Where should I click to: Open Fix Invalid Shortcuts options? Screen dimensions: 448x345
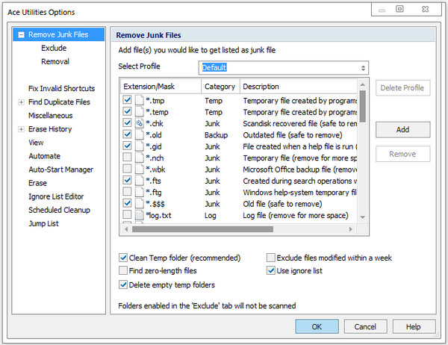pyautogui.click(x=61, y=89)
